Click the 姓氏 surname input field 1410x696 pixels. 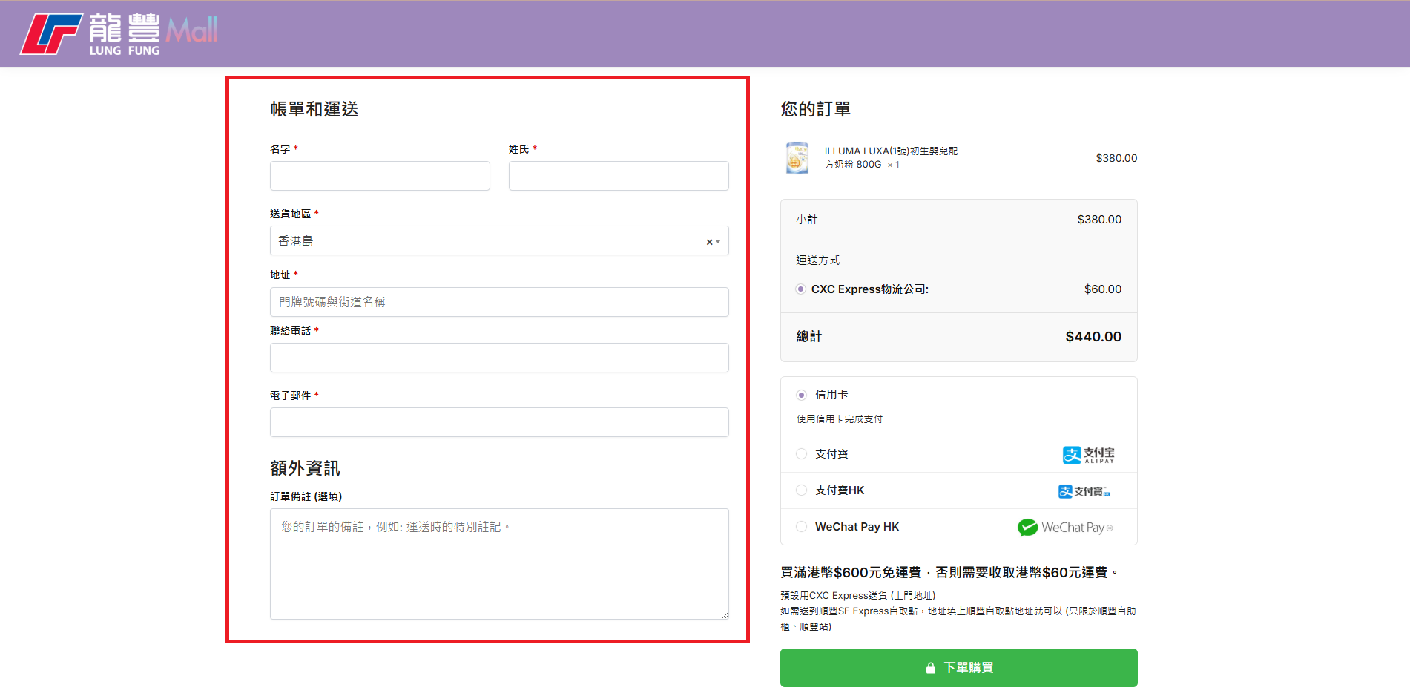click(x=619, y=176)
